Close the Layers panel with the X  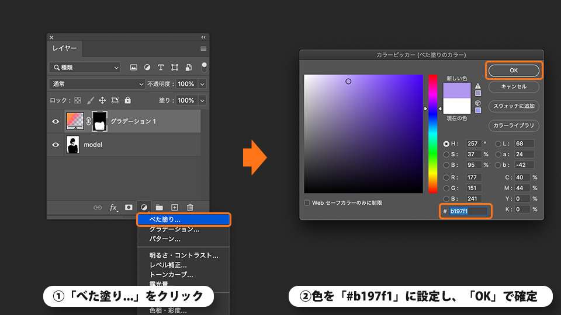[x=51, y=37]
